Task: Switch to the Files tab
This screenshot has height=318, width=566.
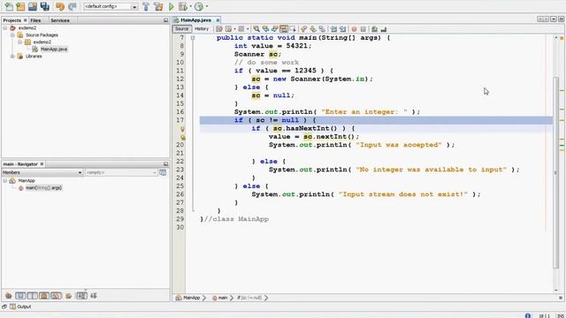Action: point(35,20)
